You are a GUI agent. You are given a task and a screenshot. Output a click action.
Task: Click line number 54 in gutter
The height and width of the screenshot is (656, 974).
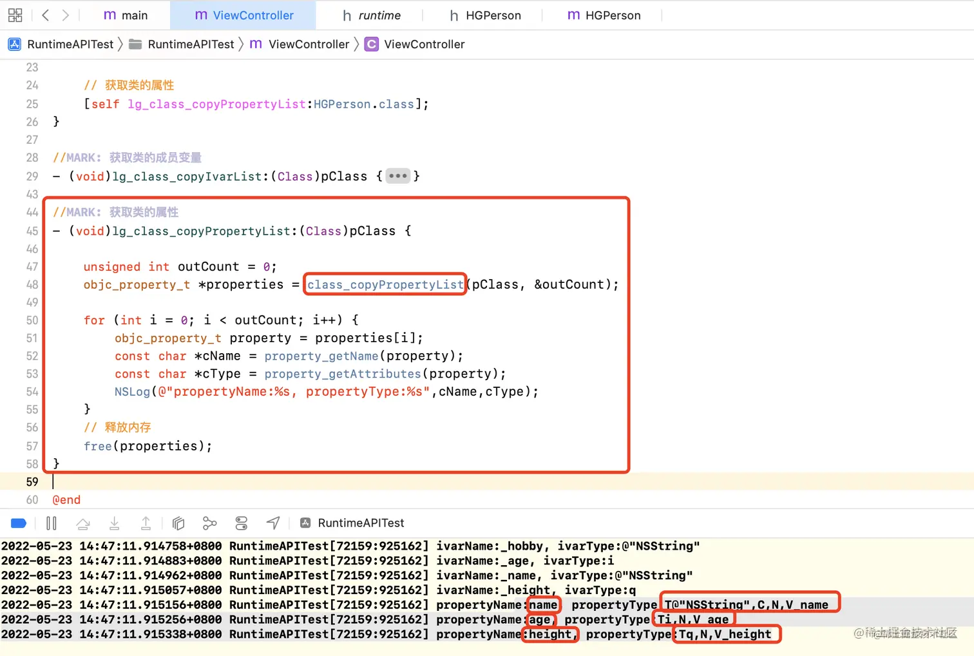pos(32,391)
